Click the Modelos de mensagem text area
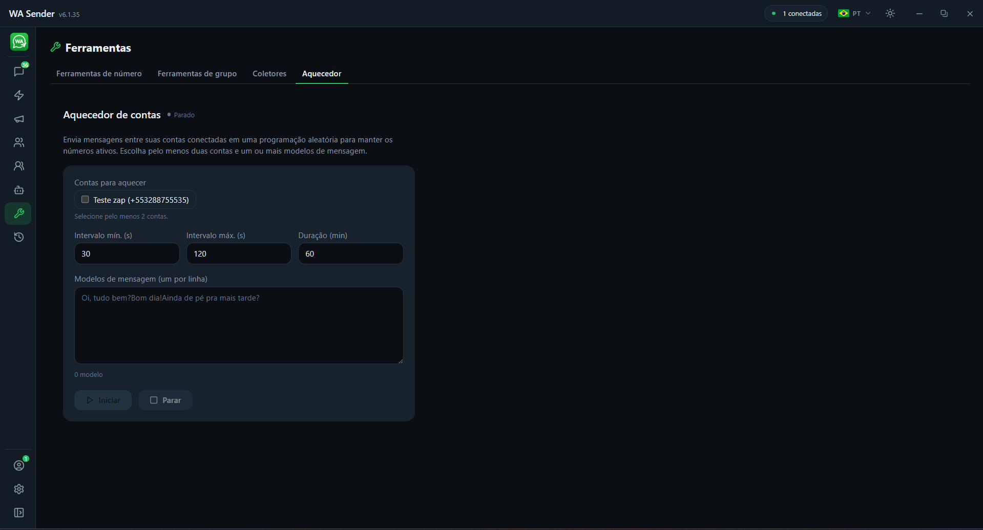The width and height of the screenshot is (983, 530). pos(239,325)
